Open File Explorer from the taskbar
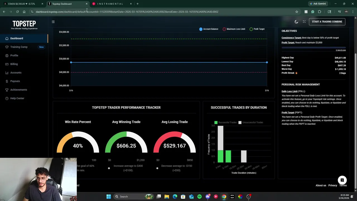This screenshot has height=201, width=357. (167, 197)
